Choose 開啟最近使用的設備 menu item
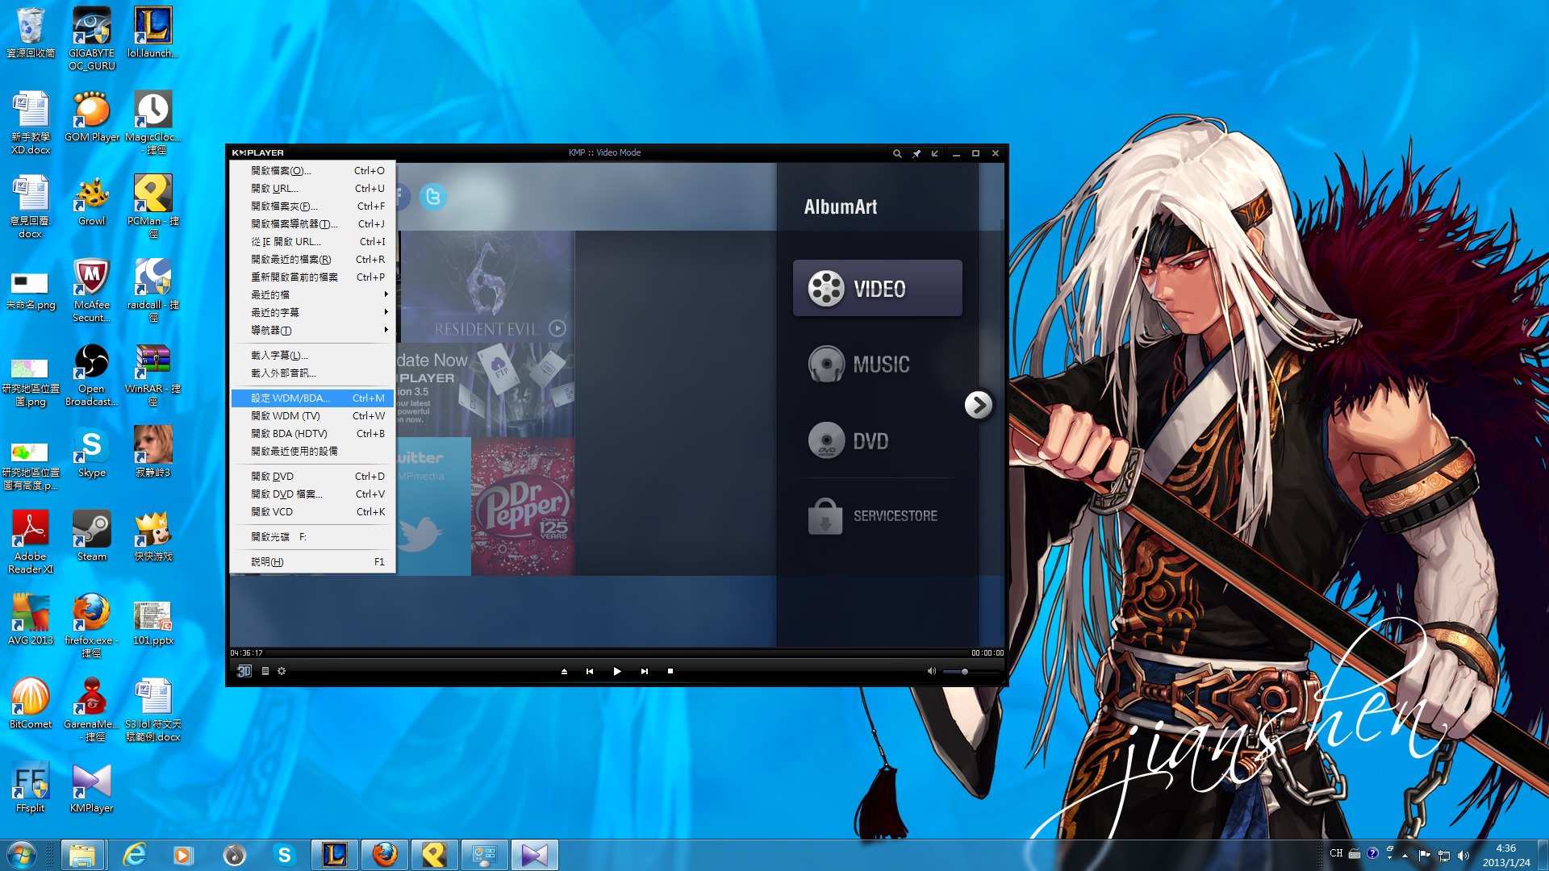This screenshot has height=871, width=1549. tap(312, 452)
